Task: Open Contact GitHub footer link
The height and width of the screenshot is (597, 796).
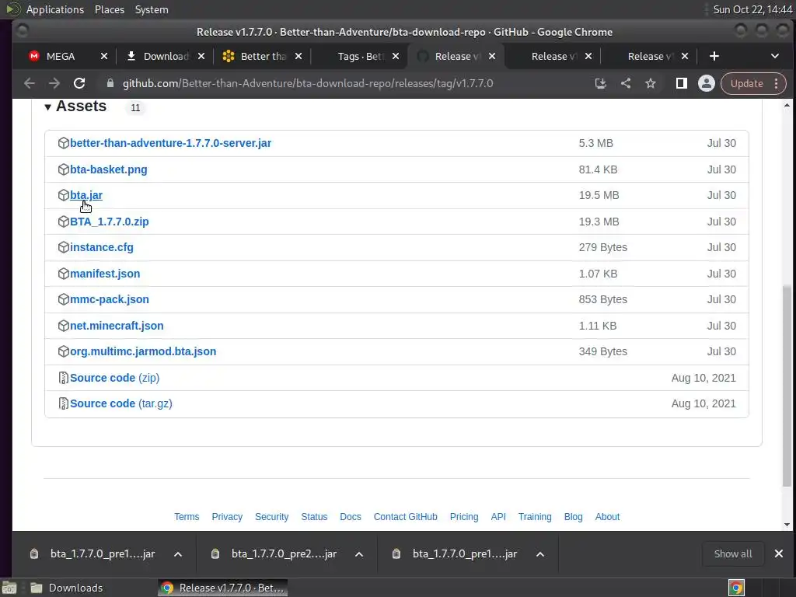Action: point(405,516)
